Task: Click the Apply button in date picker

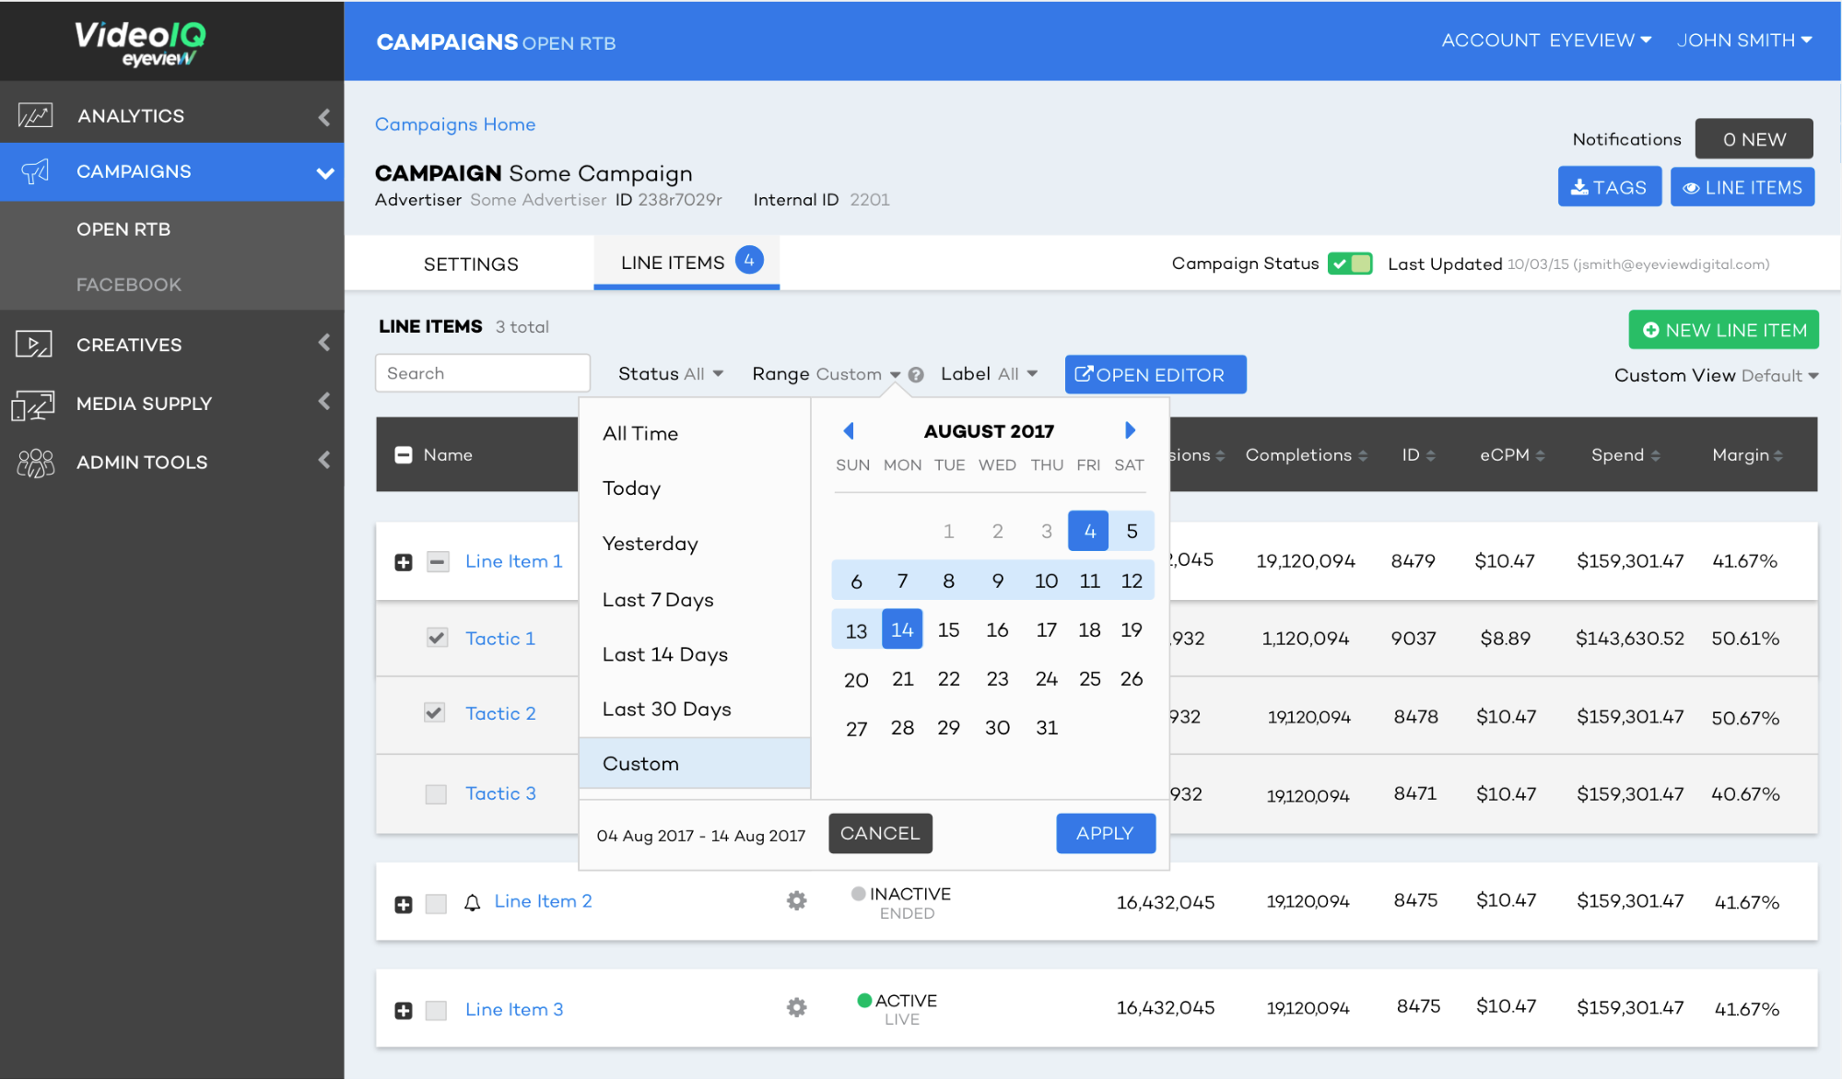Action: tap(1105, 833)
